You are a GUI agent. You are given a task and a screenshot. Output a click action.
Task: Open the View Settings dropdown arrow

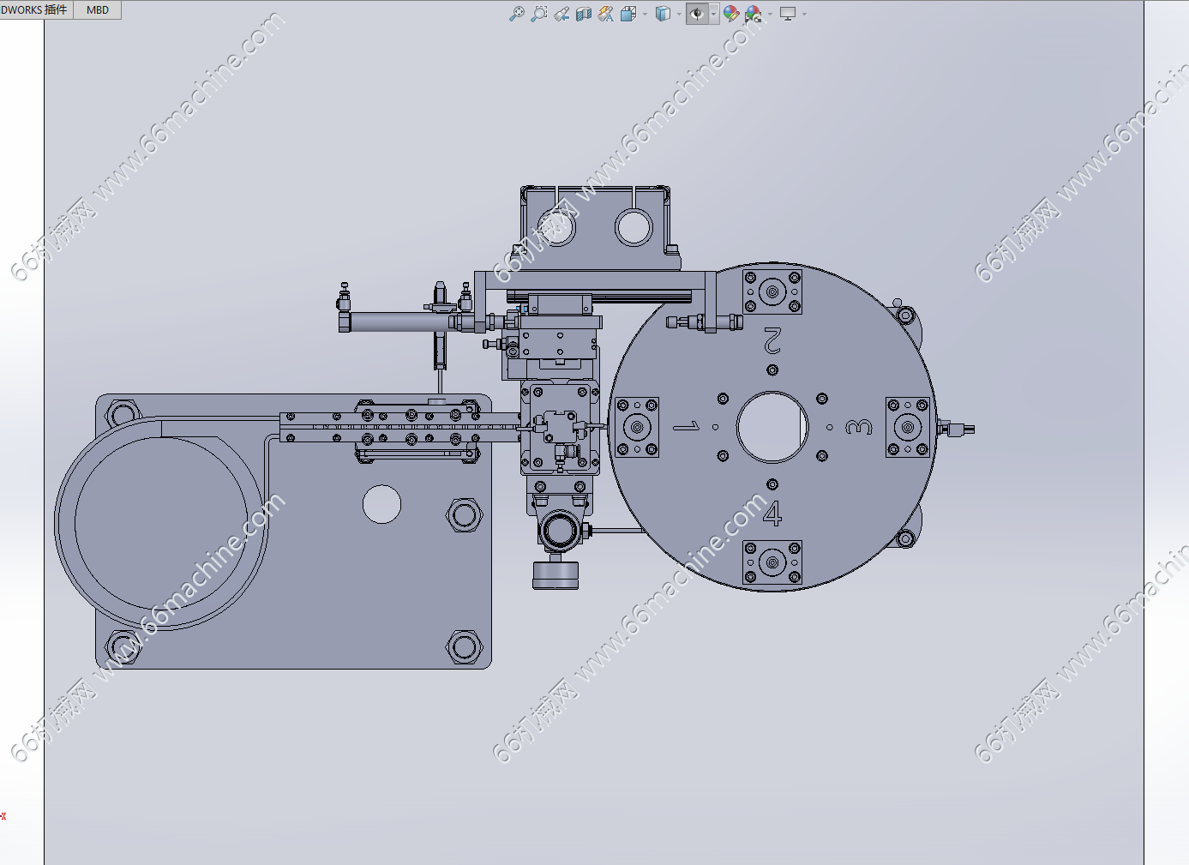pyautogui.click(x=804, y=15)
